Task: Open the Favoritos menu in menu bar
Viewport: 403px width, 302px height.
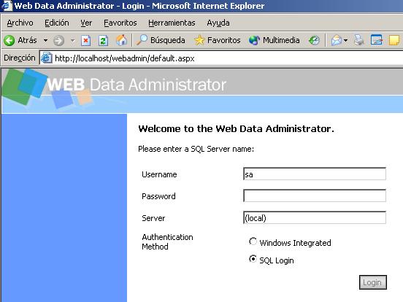Action: tap(120, 23)
